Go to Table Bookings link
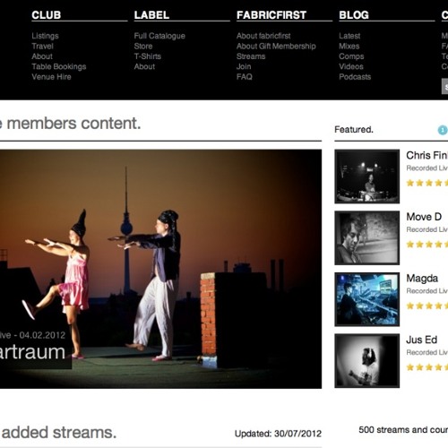448x448 pixels. coord(59,66)
